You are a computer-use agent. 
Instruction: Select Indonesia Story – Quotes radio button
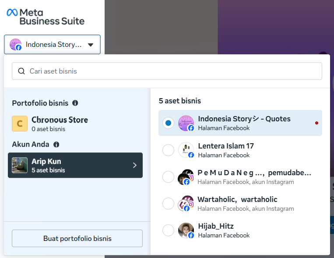(168, 123)
